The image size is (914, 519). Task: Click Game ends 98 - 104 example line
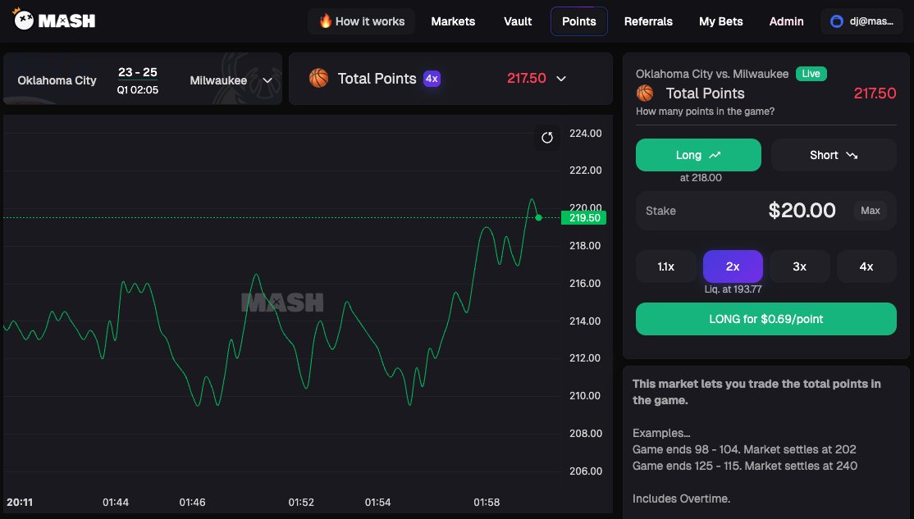pyautogui.click(x=744, y=449)
